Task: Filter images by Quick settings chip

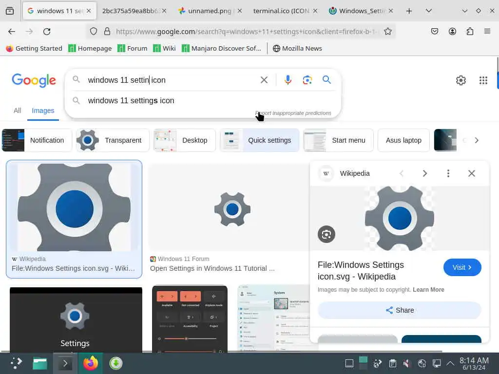Action: pyautogui.click(x=259, y=140)
